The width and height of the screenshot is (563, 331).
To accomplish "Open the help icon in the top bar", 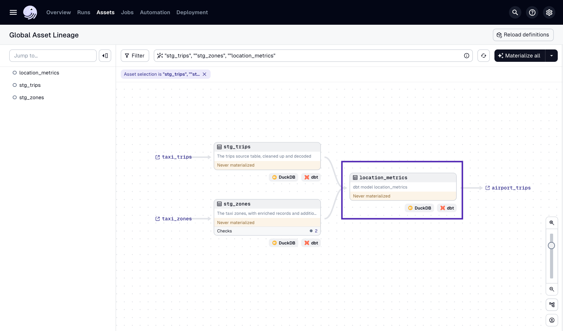I will [x=532, y=12].
